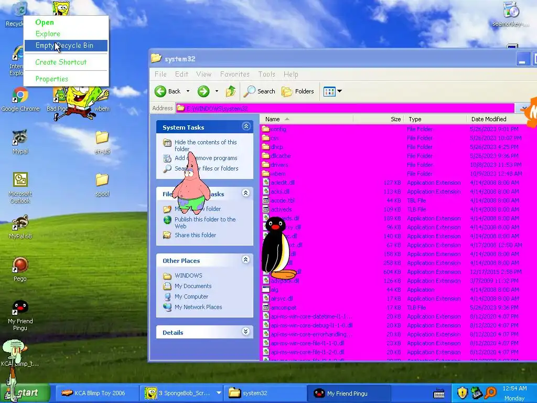Screen dimensions: 537x403
Task: Choose Explore in the context menu
Action: [48, 34]
